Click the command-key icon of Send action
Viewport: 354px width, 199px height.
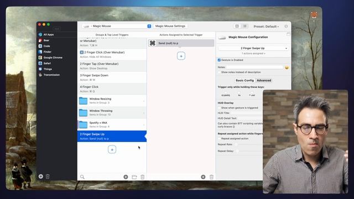coord(153,43)
